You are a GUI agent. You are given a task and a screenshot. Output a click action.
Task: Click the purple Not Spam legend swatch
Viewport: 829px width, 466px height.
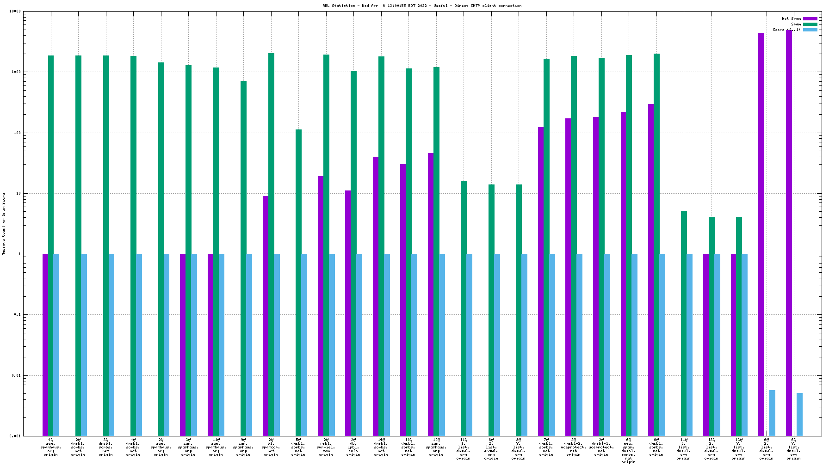[810, 19]
